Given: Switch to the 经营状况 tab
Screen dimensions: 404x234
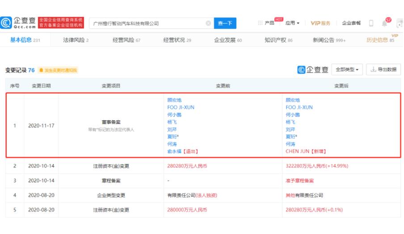Looking at the screenshot, I should pyautogui.click(x=177, y=40).
